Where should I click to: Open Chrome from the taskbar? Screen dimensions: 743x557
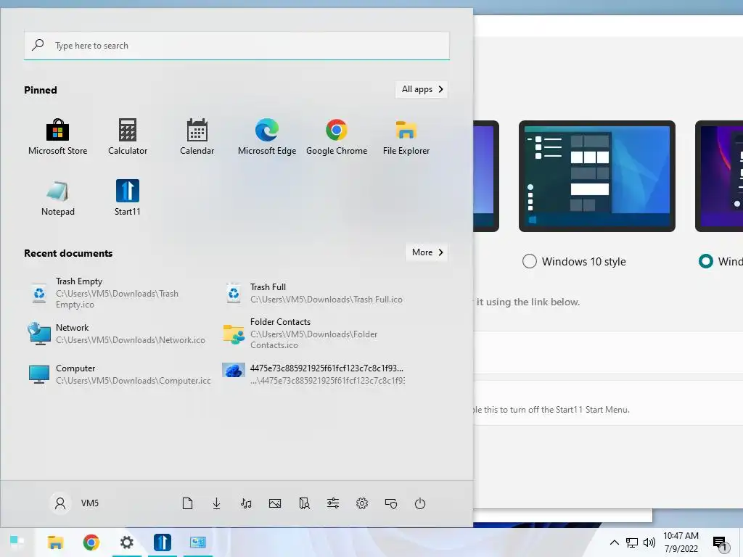point(91,542)
